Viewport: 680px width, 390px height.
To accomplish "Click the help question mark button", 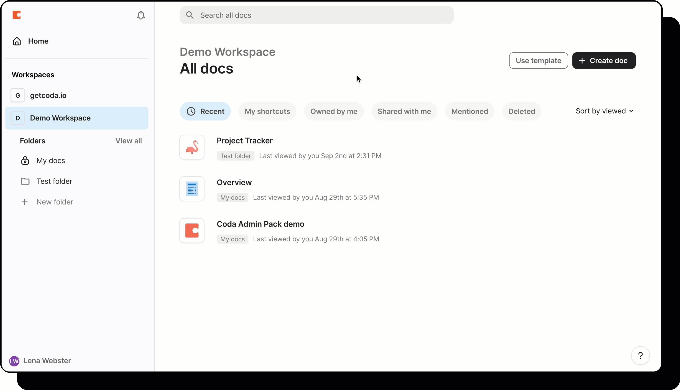I will [640, 356].
